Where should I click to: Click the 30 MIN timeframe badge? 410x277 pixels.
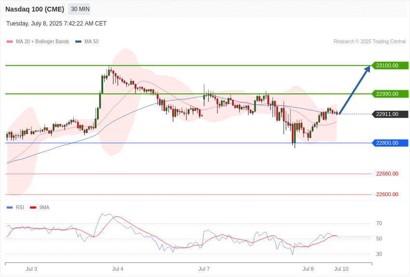(79, 9)
